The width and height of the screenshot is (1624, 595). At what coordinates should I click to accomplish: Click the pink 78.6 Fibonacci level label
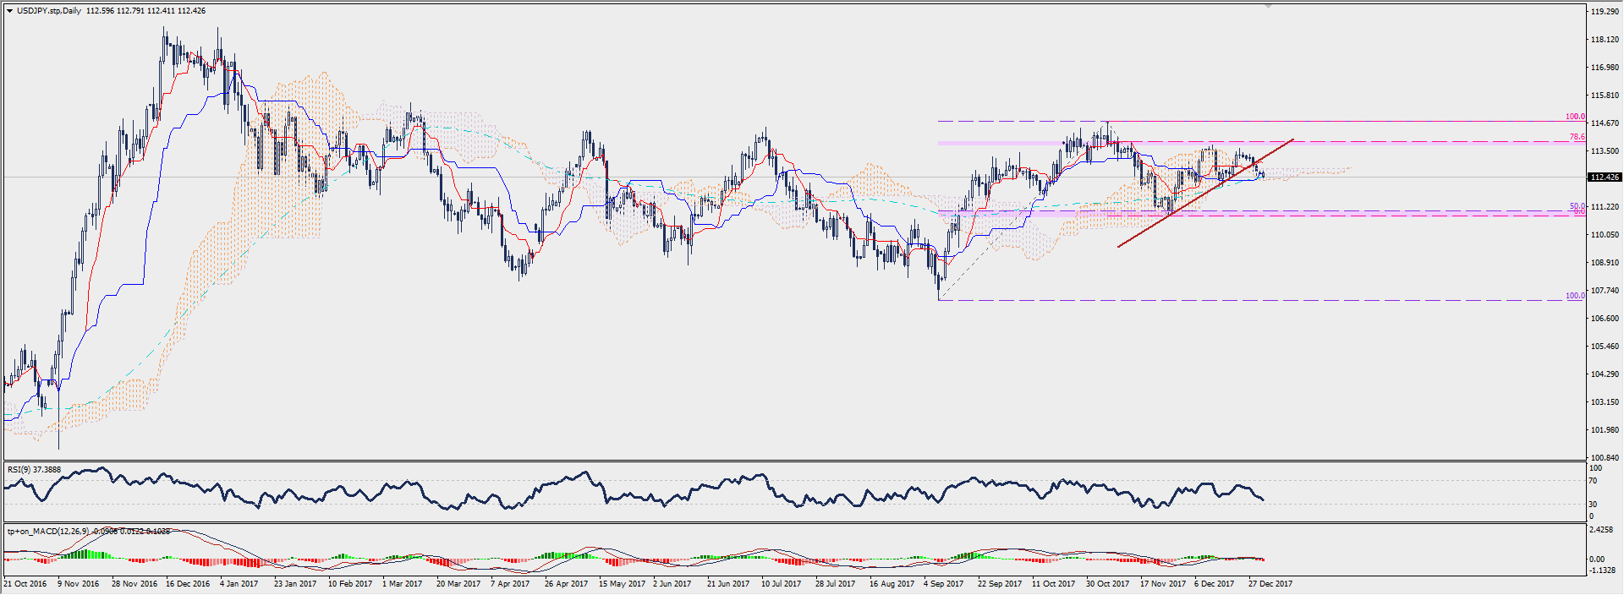pos(1577,137)
